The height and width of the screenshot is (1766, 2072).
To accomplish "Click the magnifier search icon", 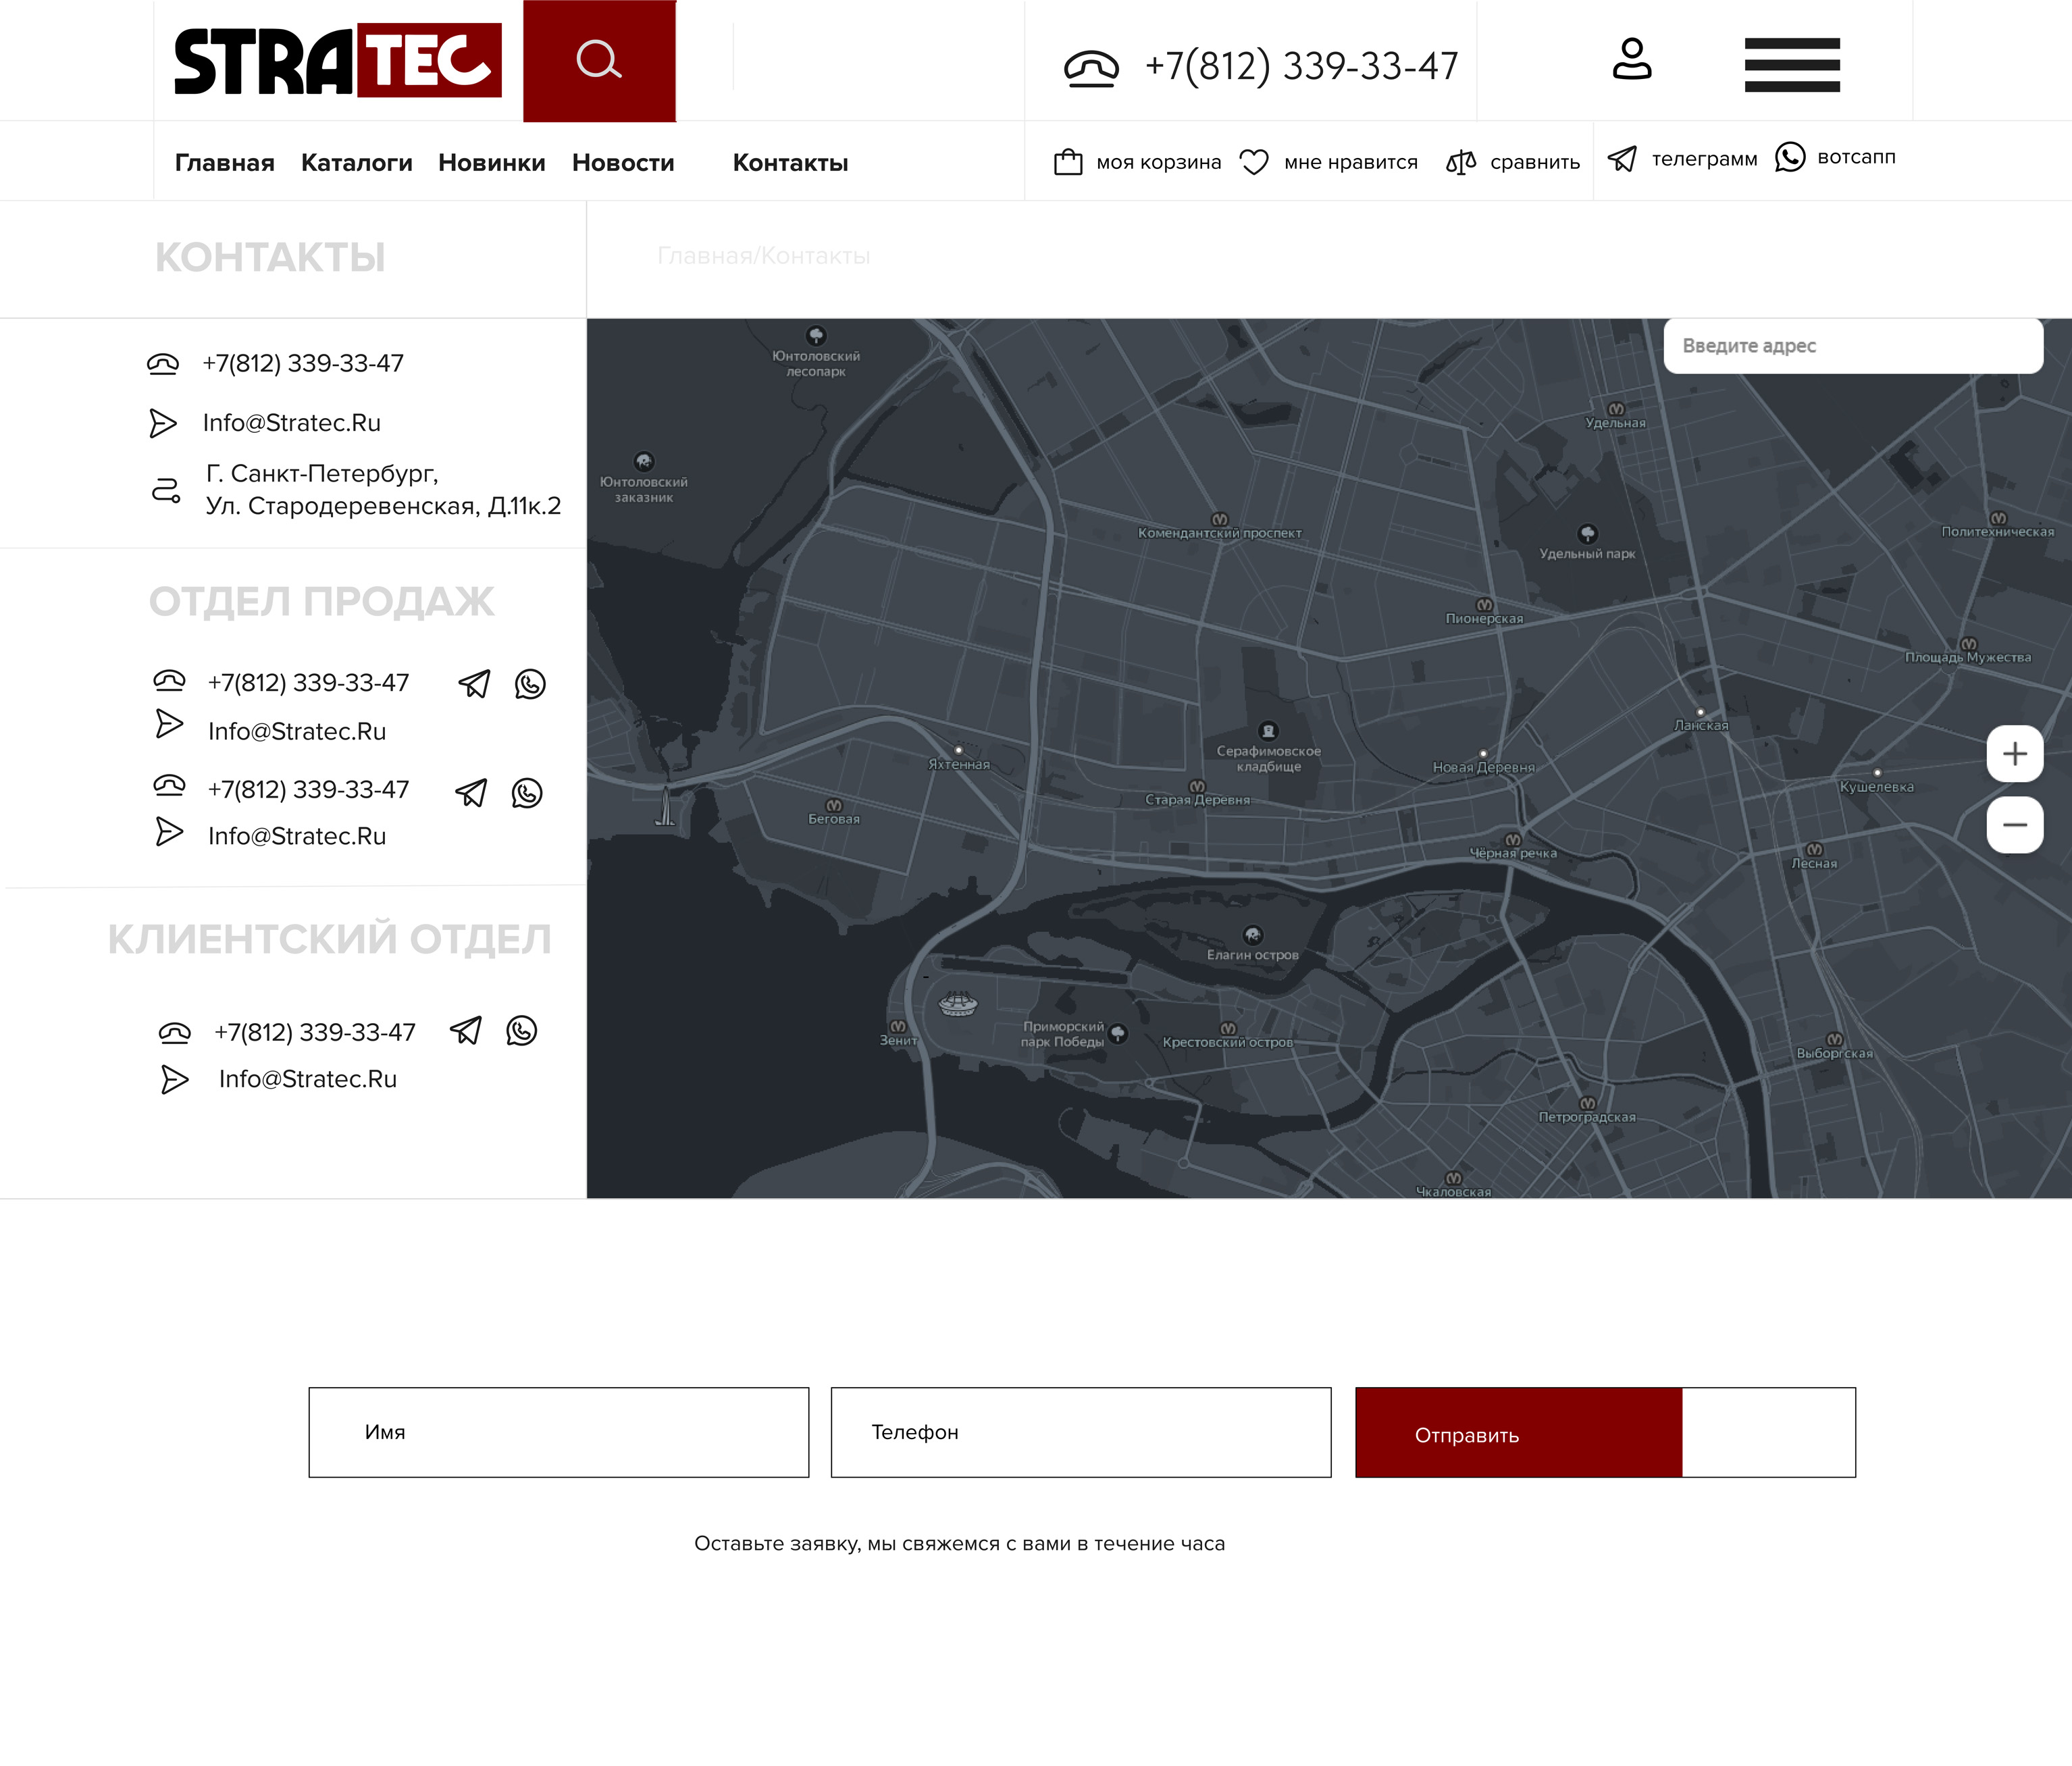I will click(599, 60).
